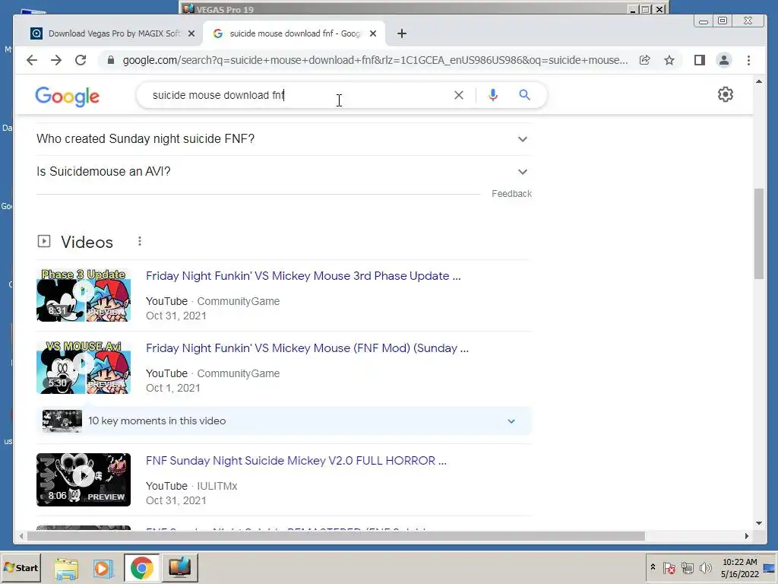Open the Action Center flag icon

[669, 567]
